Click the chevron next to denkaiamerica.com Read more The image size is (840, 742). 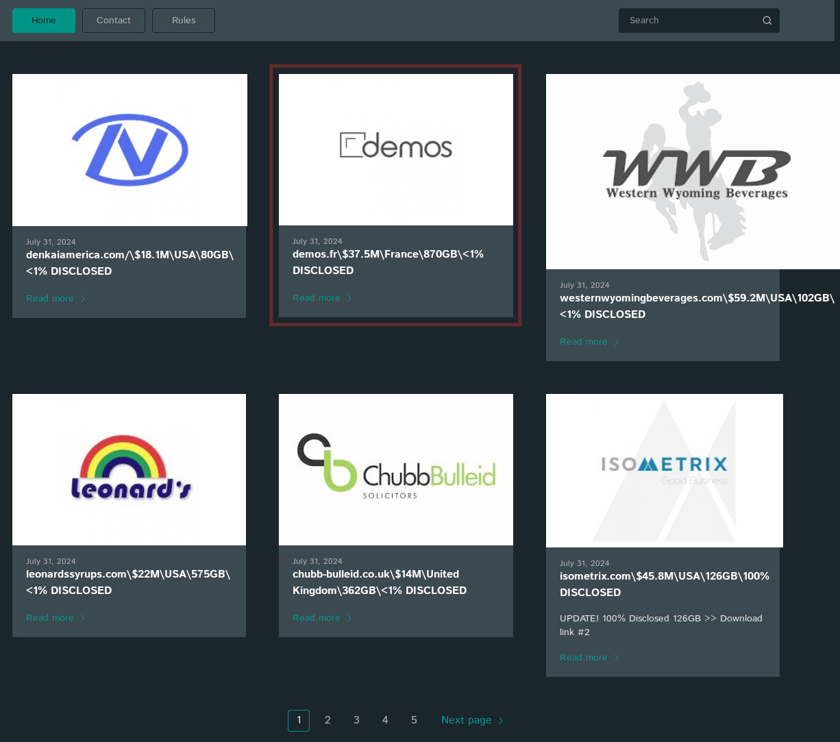pos(83,299)
